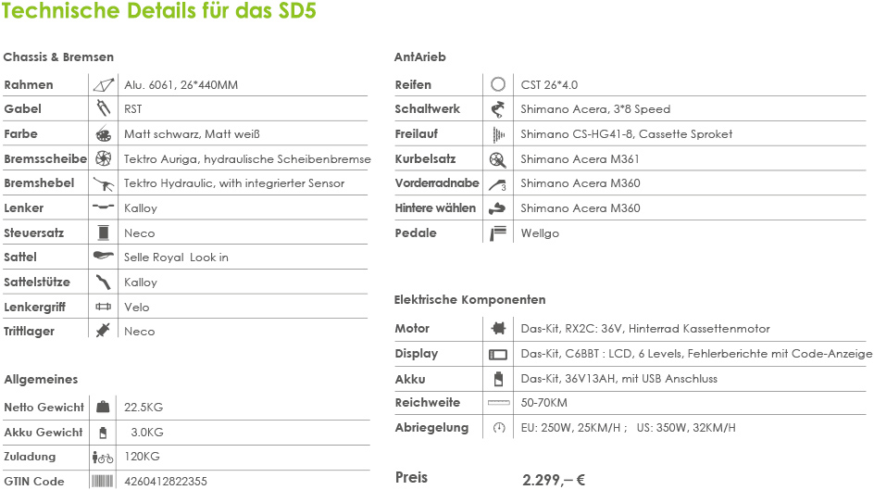Click the 'Chassis & Bremsen' section heading
This screenshot has width=874, height=490.
(x=58, y=57)
